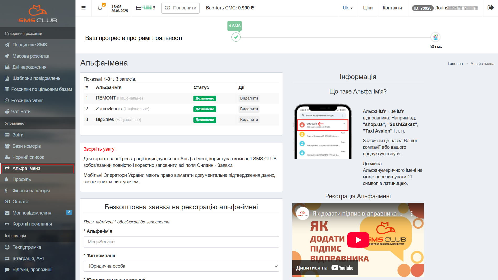
Task: Open Бази номерів users icon
Action: 7,146
